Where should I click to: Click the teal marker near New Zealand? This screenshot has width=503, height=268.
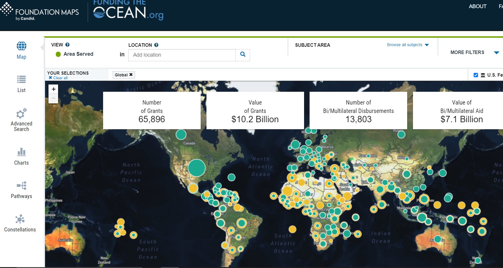(x=478, y=260)
